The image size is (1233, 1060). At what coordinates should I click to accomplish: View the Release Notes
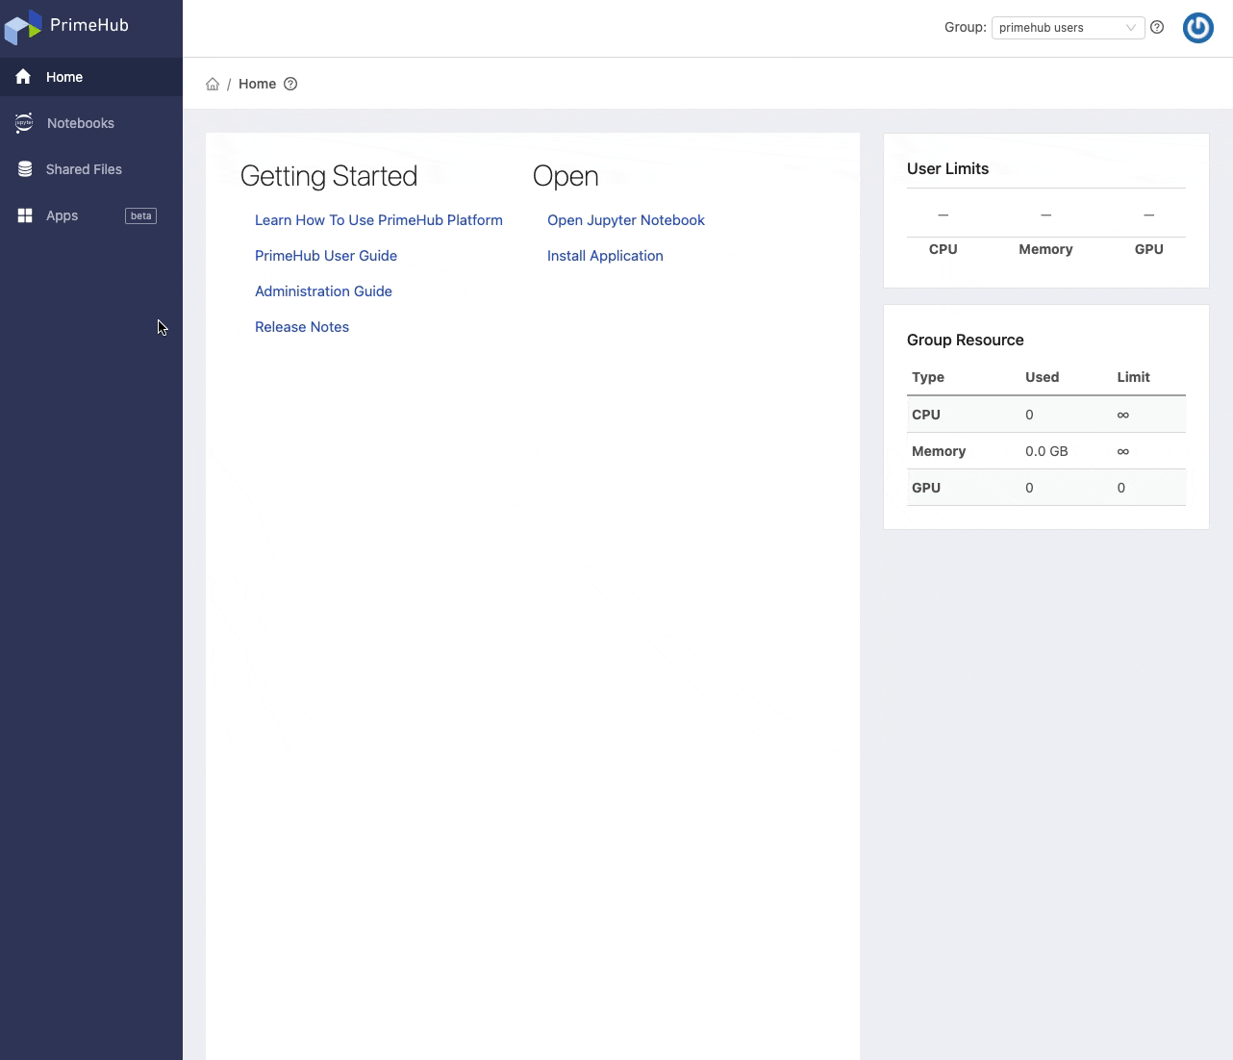pos(301,327)
